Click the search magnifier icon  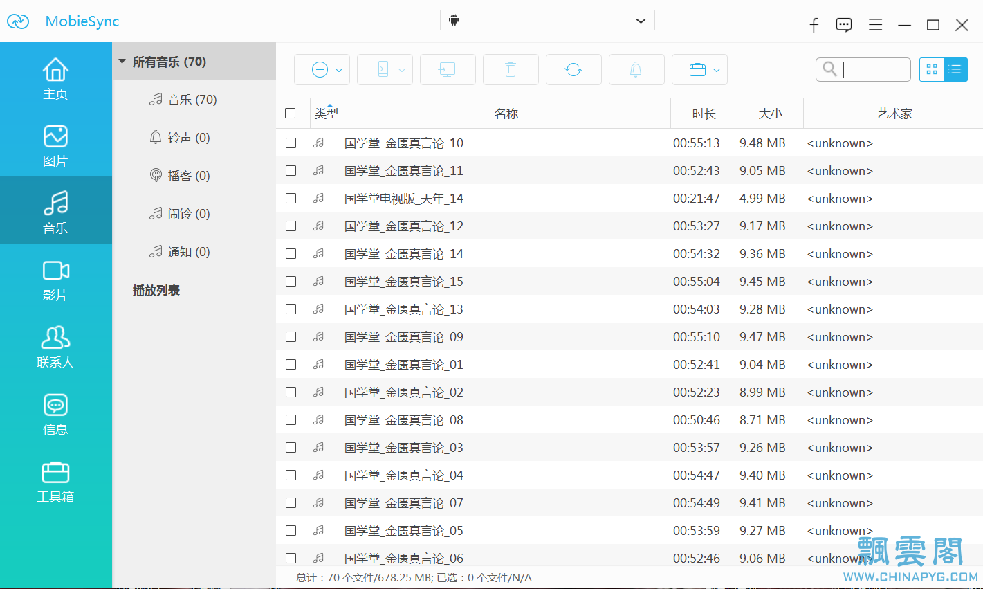coord(829,69)
